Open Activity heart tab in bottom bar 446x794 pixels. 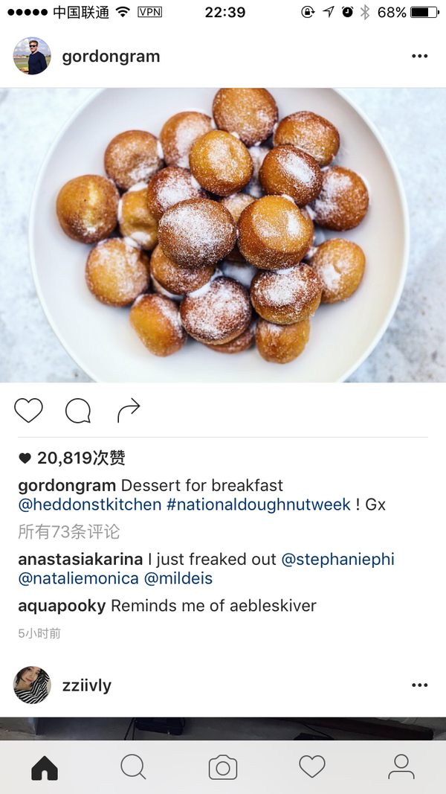pos(312,766)
